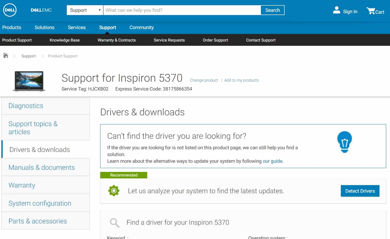Select Warranty & Contracts submenu item

pos(117,40)
